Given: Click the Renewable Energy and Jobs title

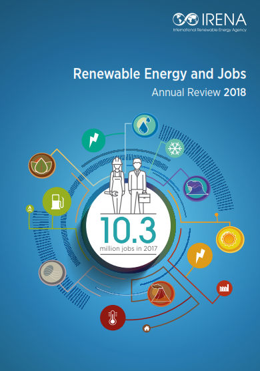Looking at the screenshot, I should tap(159, 74).
